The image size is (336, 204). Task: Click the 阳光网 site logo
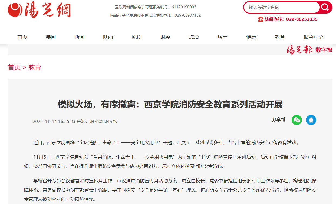pos(39,11)
